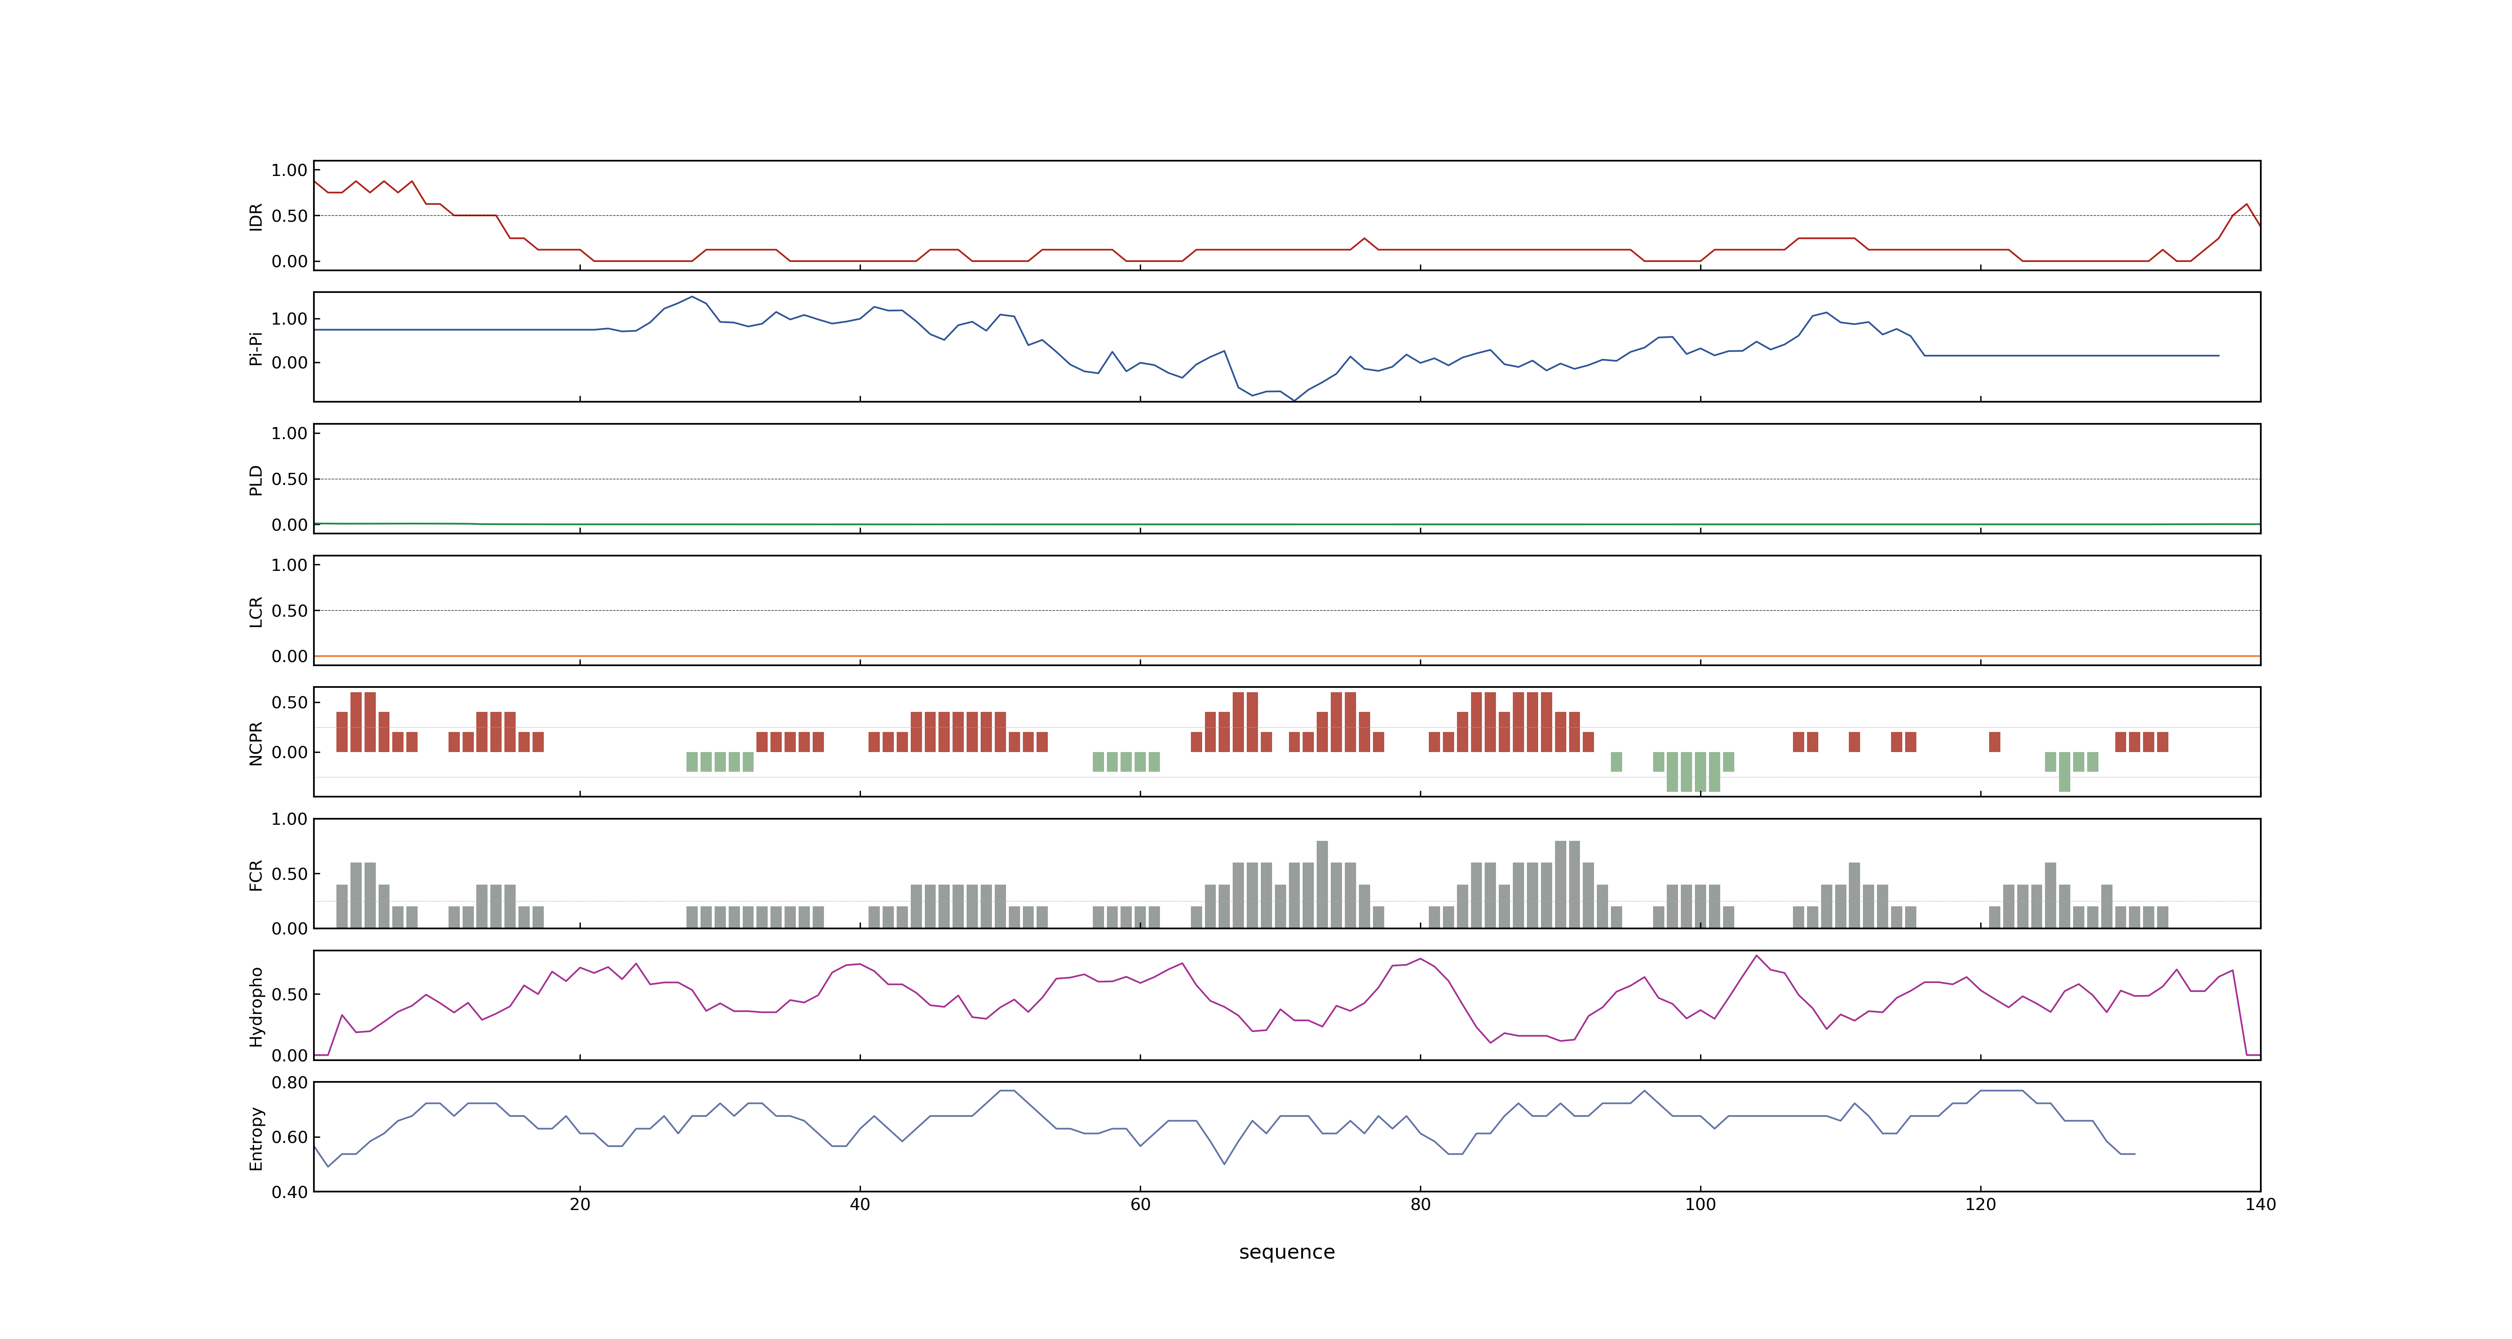Click the LCR axis label
The width and height of the screenshot is (2512, 1339).
[256, 611]
